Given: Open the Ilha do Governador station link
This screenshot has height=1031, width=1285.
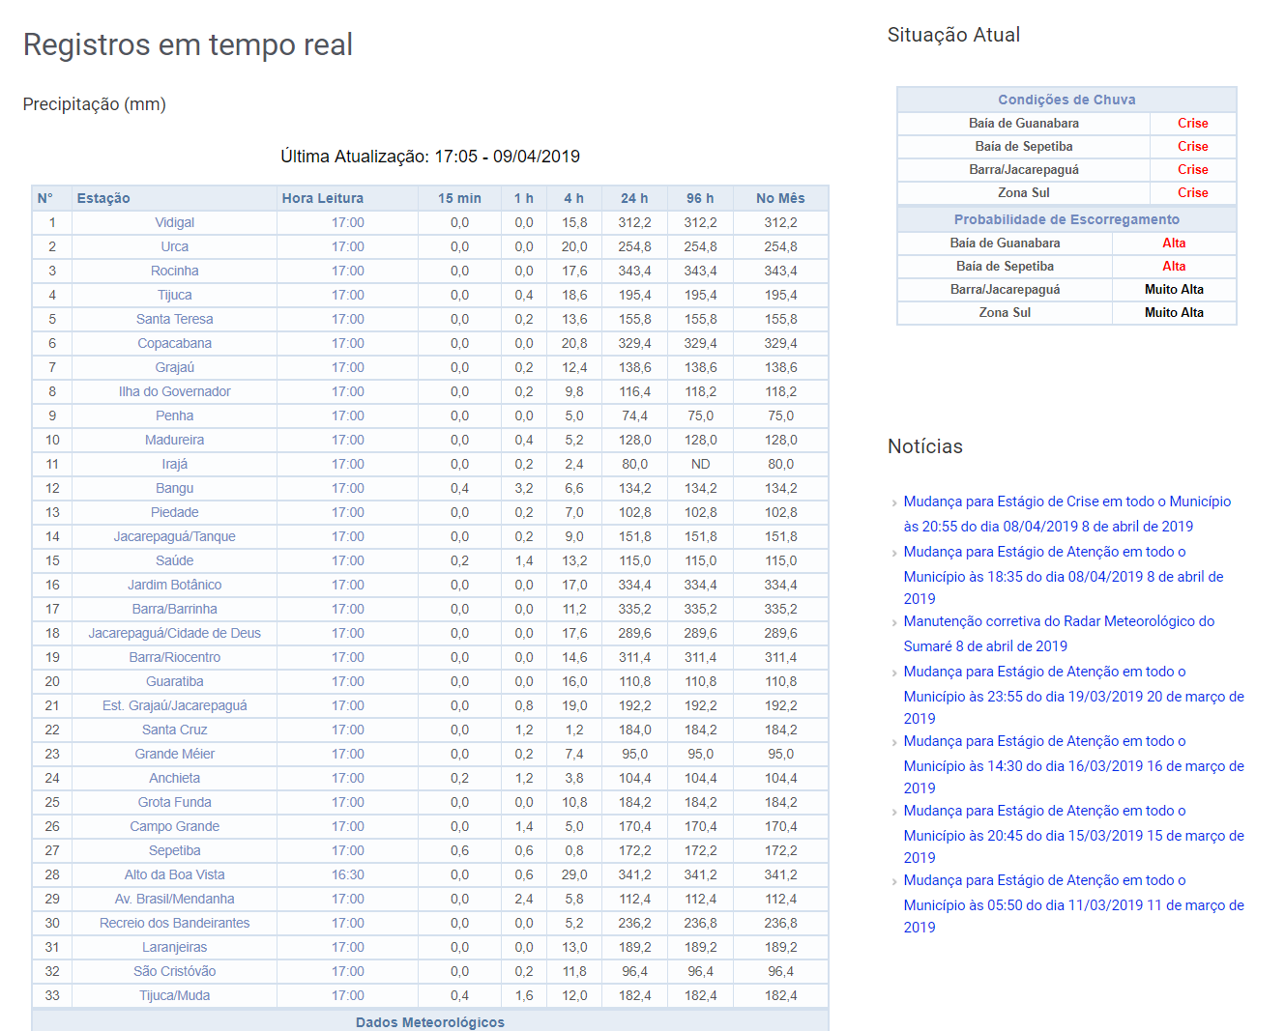Looking at the screenshot, I should point(174,391).
